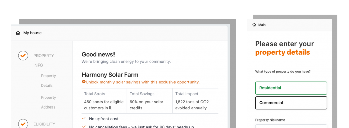Open the Property Address sidebar step
Screen dimensions: 349x128
[x=48, y=102]
